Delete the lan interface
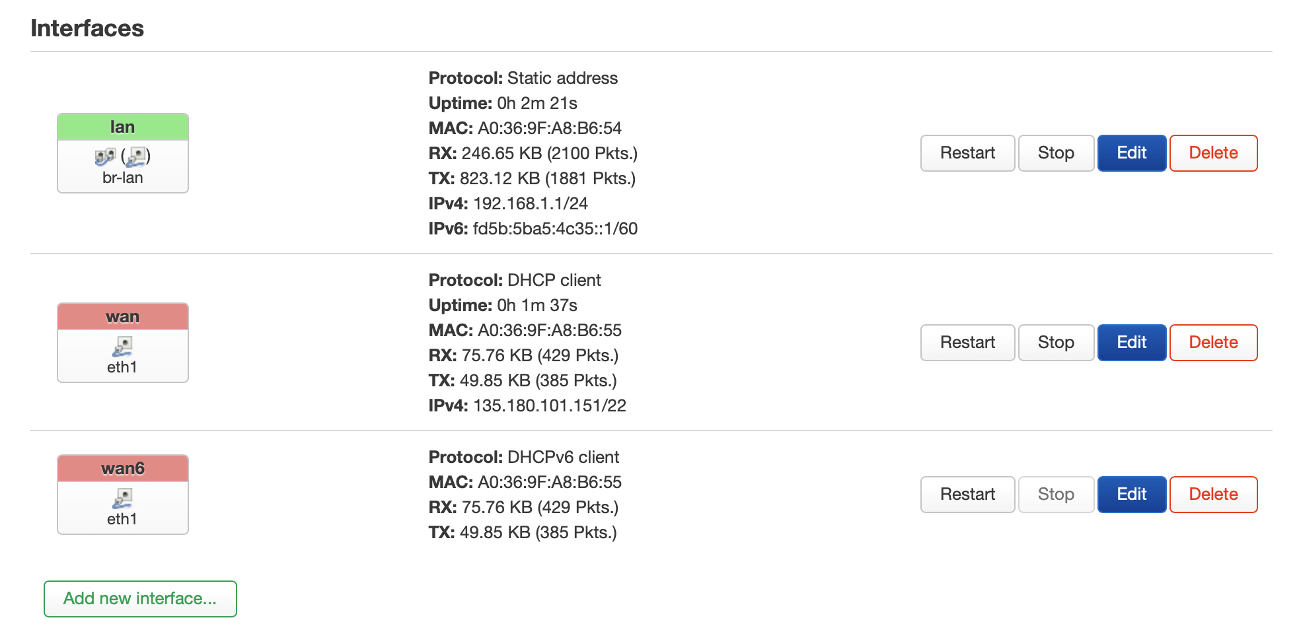The height and width of the screenshot is (630, 1299). point(1213,153)
